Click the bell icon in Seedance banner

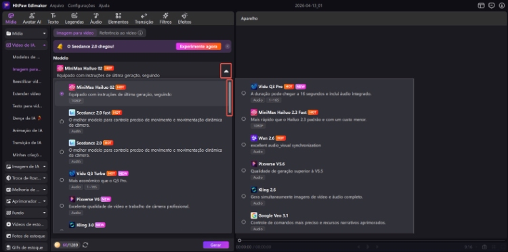point(60,46)
